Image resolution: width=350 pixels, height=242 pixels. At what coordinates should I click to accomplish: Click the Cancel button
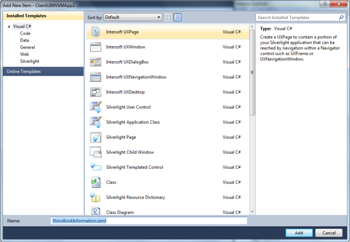tap(329, 233)
